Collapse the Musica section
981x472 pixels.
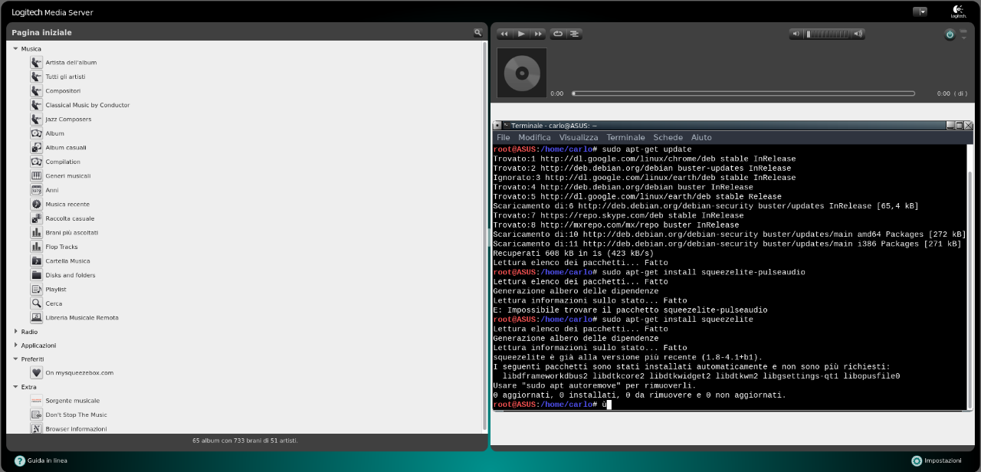click(15, 48)
